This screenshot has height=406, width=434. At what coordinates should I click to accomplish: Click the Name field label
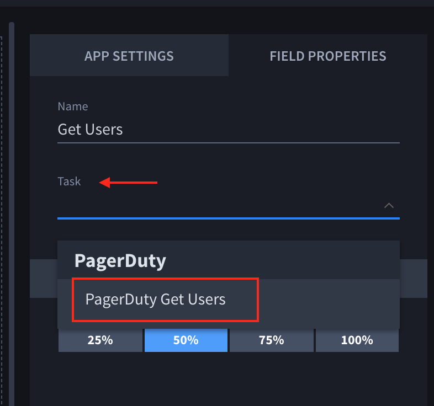click(72, 106)
